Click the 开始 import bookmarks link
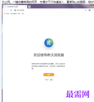This screenshot has width=94, height=102. (x=22, y=13)
